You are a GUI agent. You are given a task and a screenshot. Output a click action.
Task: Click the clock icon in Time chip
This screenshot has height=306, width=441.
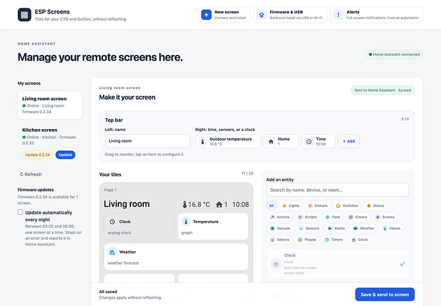click(x=309, y=141)
